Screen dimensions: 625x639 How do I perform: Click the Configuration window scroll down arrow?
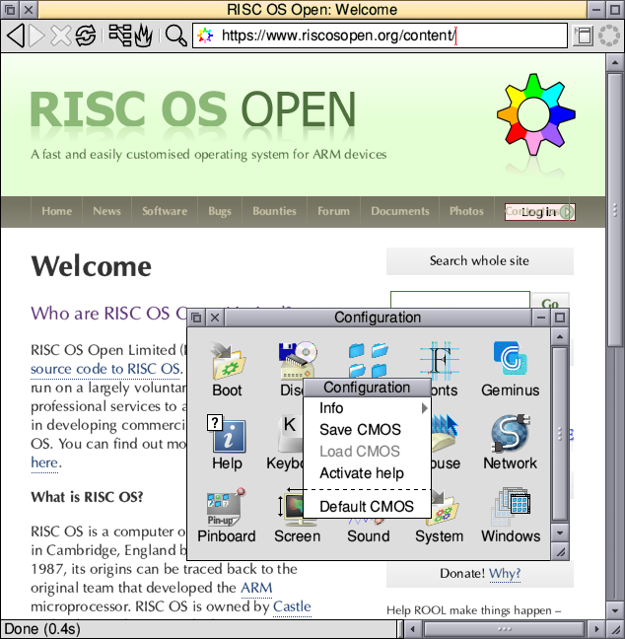click(560, 532)
